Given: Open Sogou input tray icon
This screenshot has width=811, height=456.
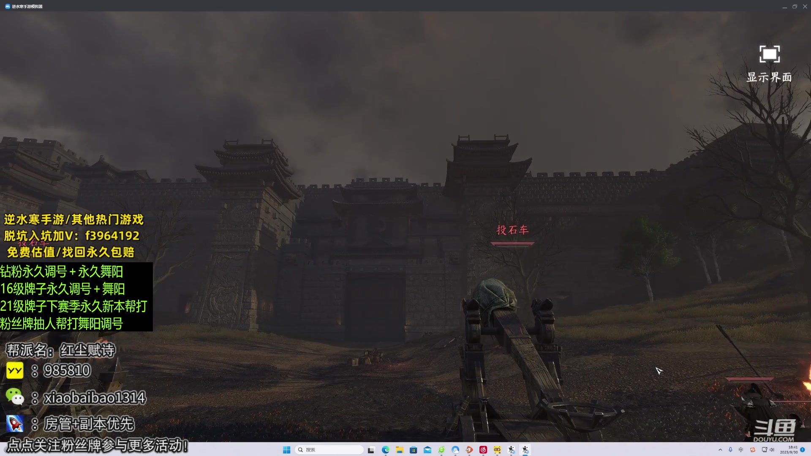Looking at the screenshot, I should coord(752,450).
